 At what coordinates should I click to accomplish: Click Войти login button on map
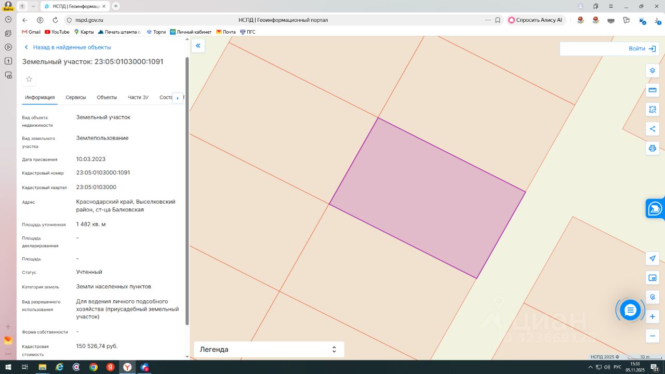pos(642,49)
